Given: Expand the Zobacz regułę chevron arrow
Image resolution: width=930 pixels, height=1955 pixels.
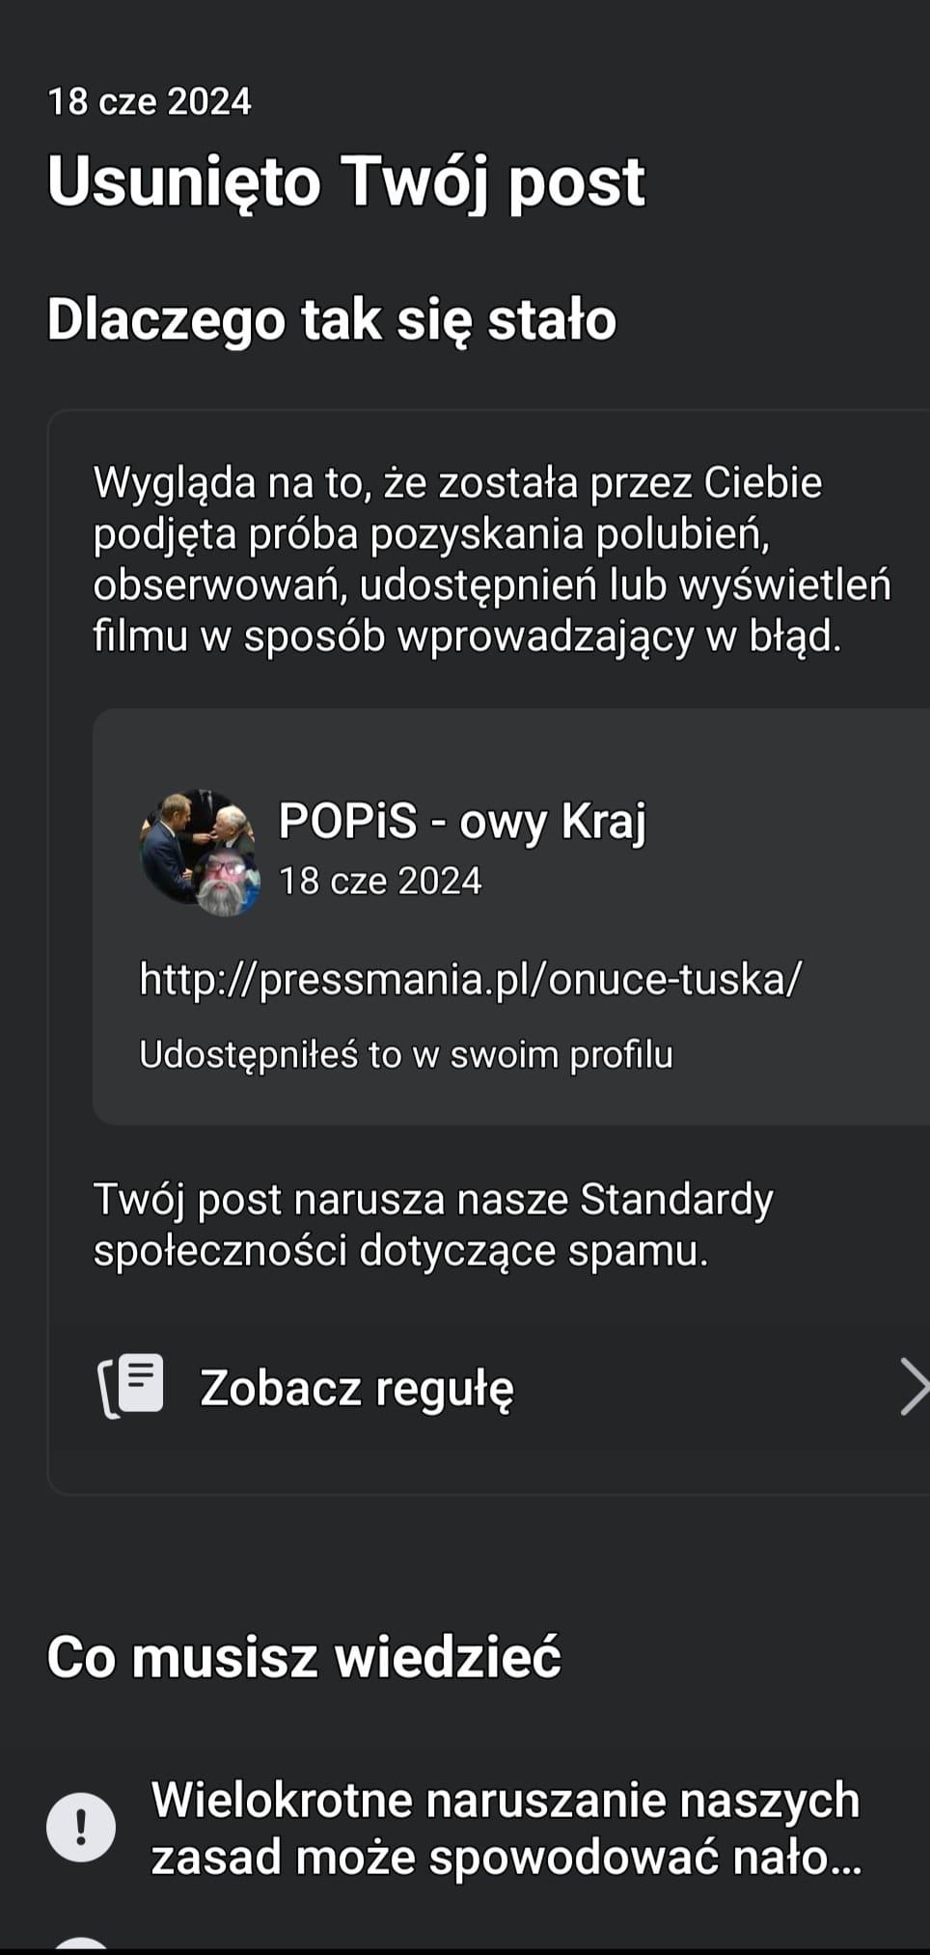Looking at the screenshot, I should pyautogui.click(x=913, y=1387).
